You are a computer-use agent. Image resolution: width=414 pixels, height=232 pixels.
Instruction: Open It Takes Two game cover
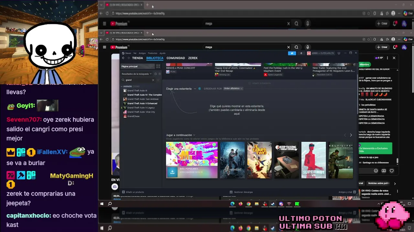[260, 160]
